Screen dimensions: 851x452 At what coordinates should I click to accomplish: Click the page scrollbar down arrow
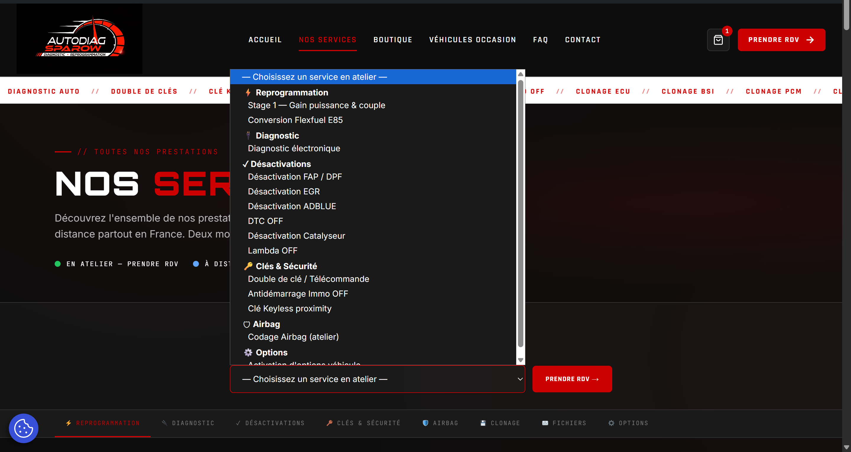[x=846, y=447]
